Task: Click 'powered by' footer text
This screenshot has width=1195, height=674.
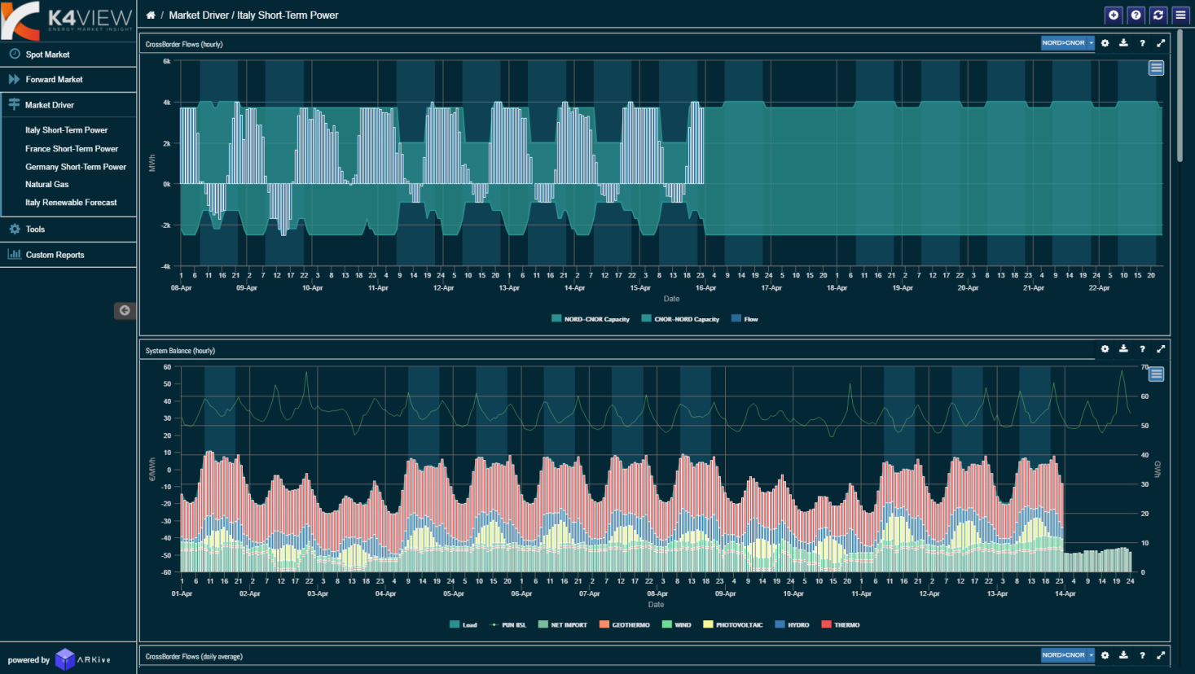Action: coord(29,660)
